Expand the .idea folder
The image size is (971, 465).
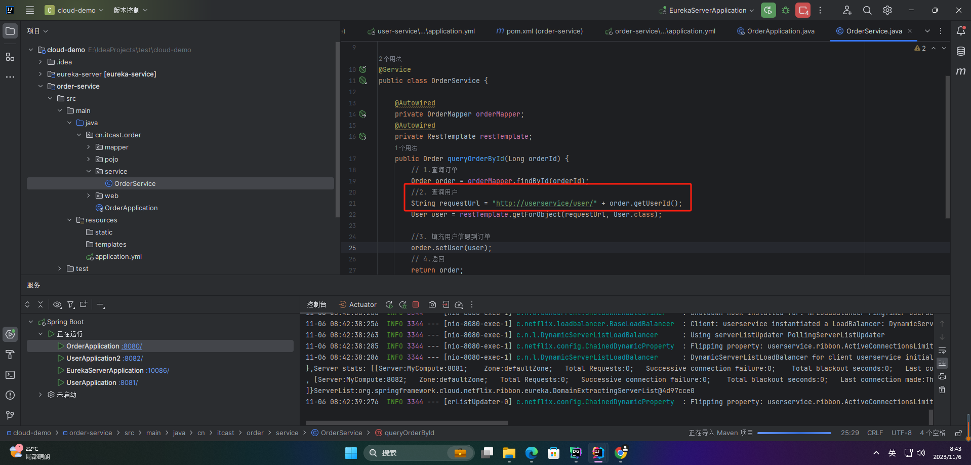point(41,62)
